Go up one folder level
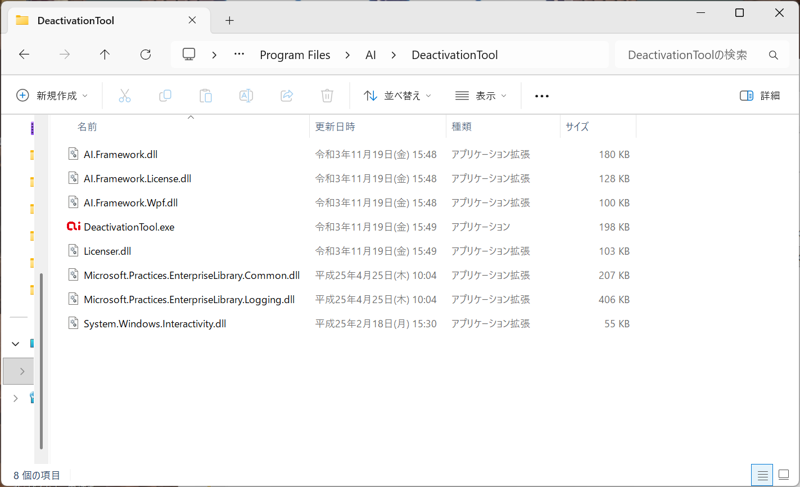This screenshot has width=800, height=487. (x=105, y=55)
